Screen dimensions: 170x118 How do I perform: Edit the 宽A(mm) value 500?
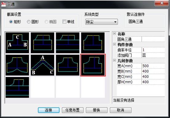(x=153, y=66)
